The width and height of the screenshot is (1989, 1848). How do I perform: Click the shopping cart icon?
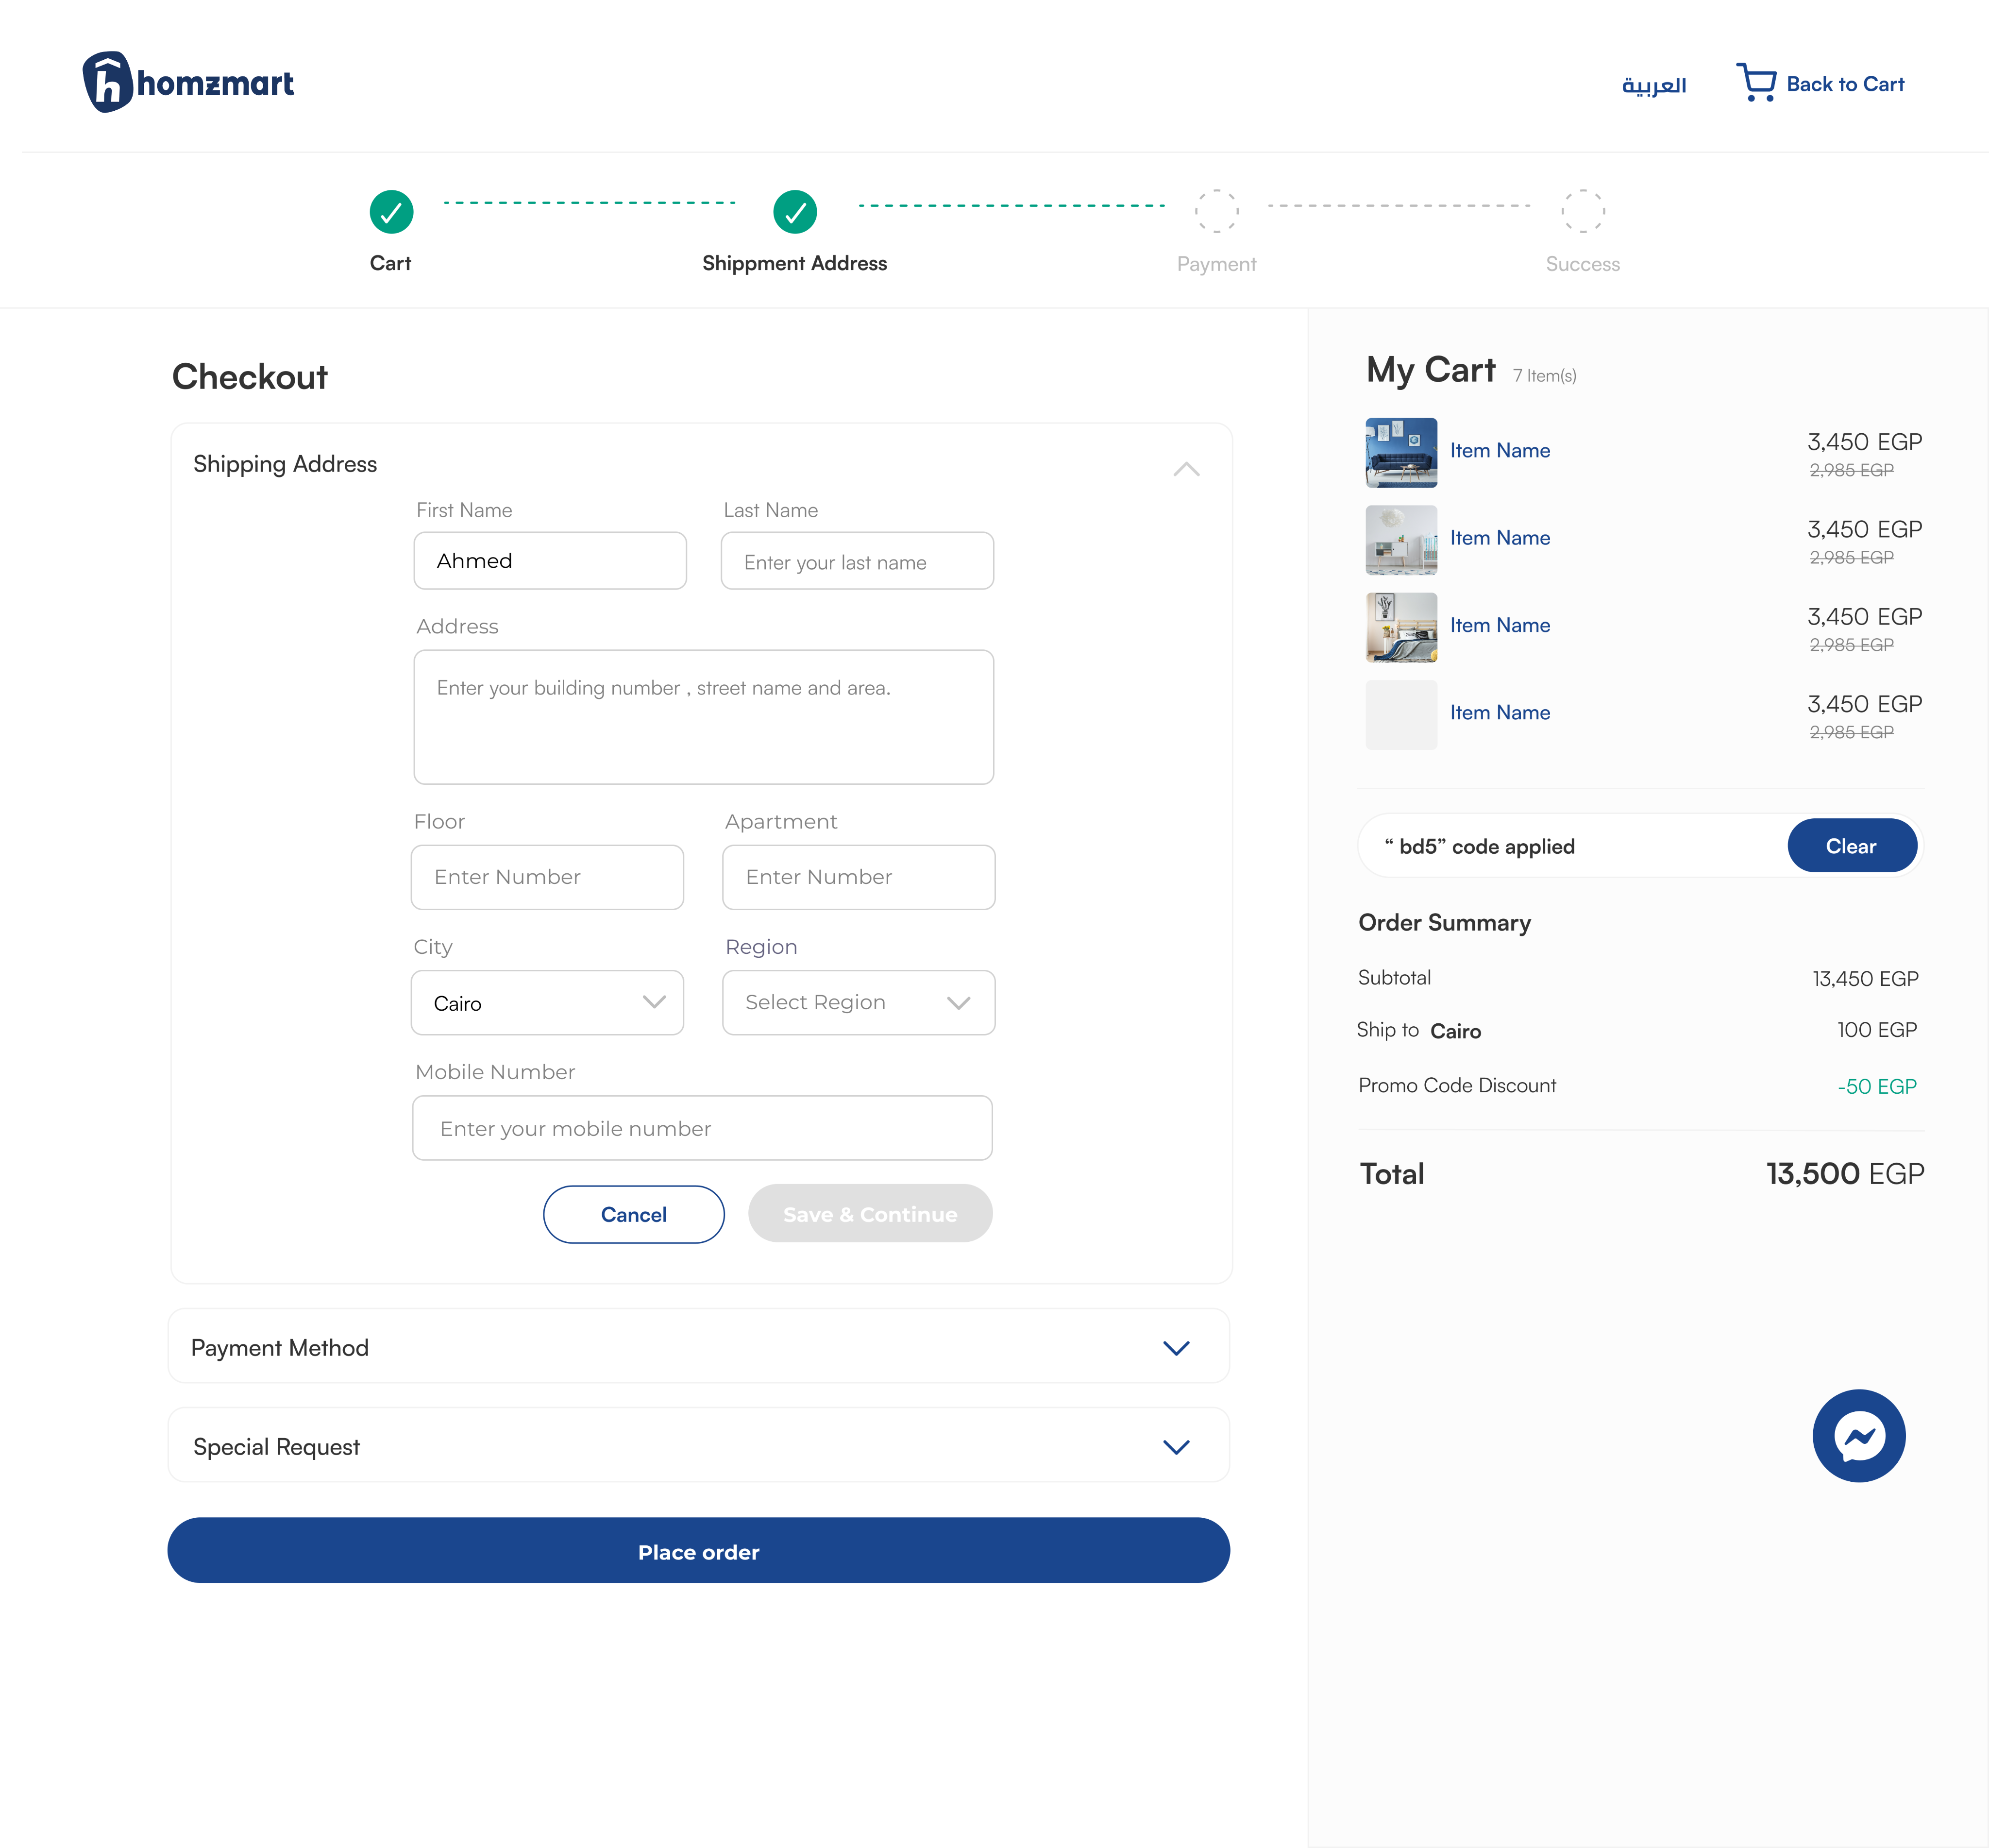[1756, 82]
